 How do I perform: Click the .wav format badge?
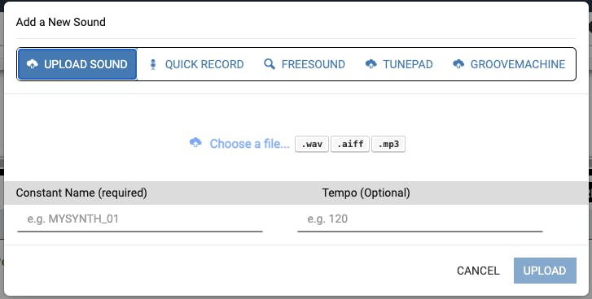click(312, 145)
